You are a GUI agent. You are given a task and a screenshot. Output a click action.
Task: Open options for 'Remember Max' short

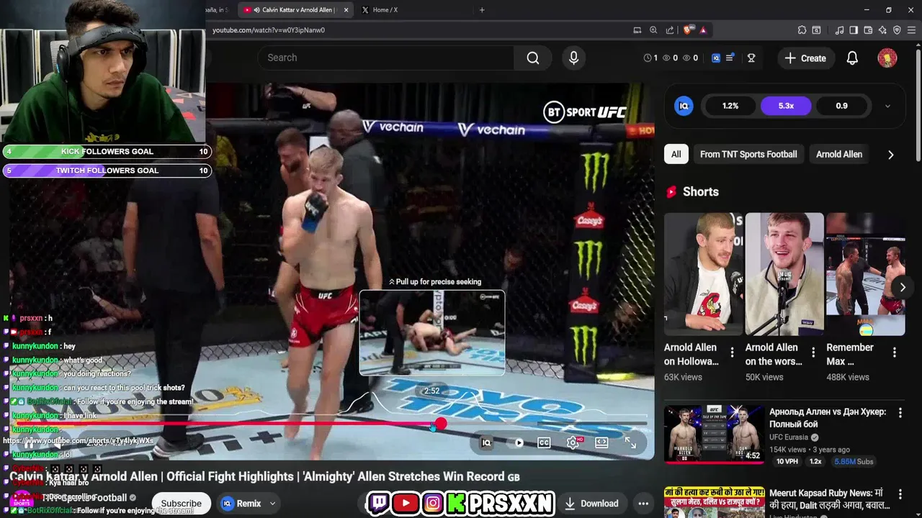pos(895,353)
